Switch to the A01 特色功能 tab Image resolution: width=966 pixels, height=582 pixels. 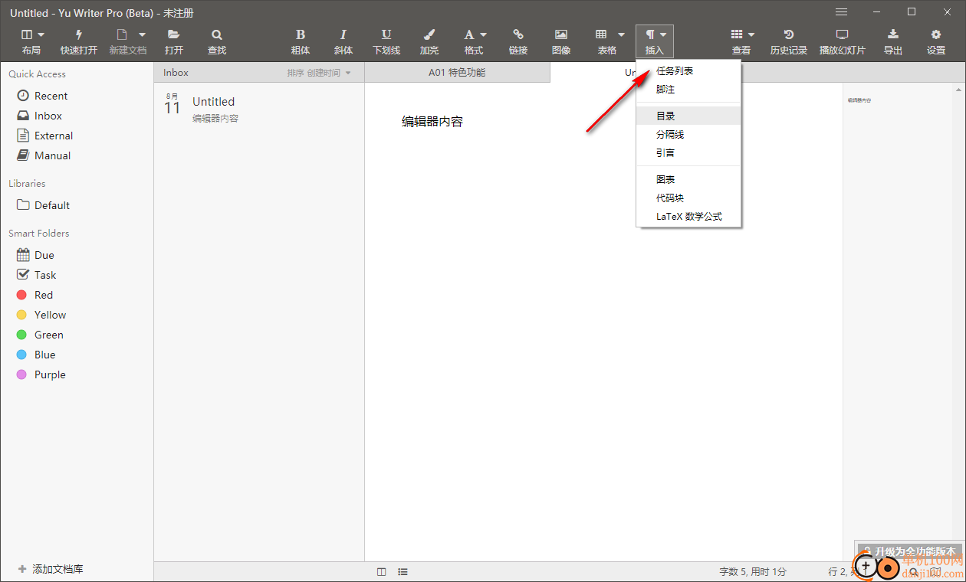coord(457,73)
